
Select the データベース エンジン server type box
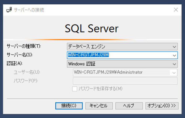(x=122, y=47)
